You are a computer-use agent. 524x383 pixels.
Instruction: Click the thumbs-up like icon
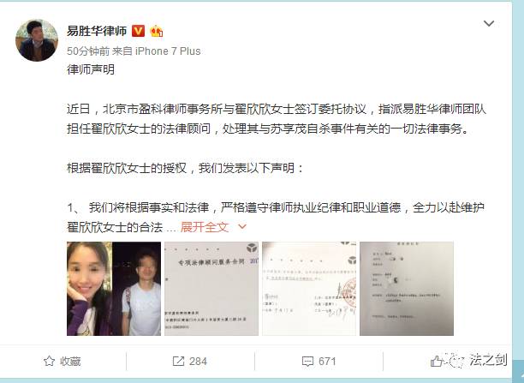[436, 362]
